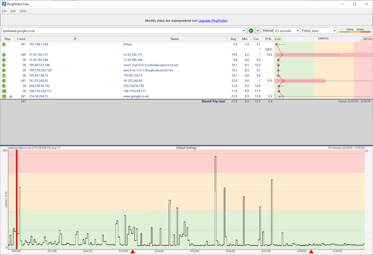Click the Upgrade PingPlotter! link
This screenshot has width=373, height=255.
(x=213, y=21)
